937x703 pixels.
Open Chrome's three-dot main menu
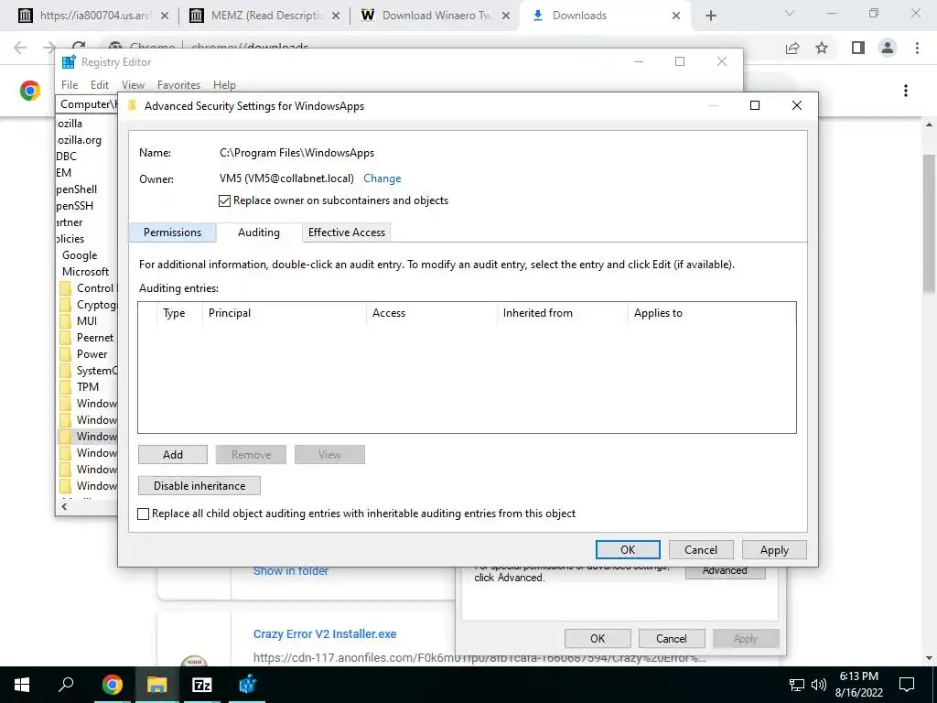tap(917, 48)
